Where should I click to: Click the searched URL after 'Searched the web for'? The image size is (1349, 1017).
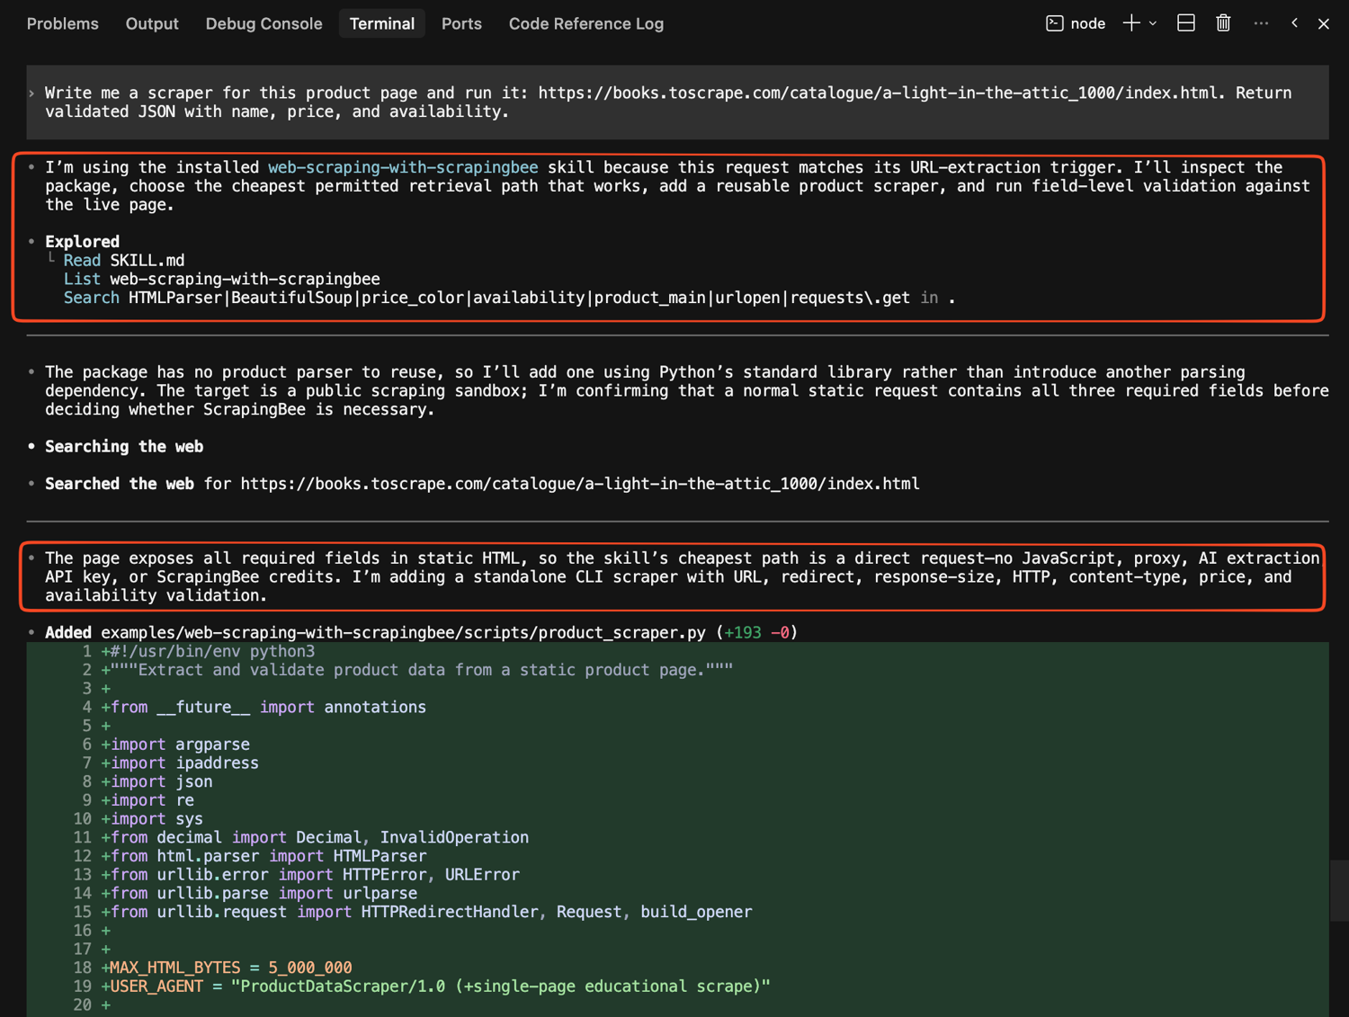[x=580, y=484]
